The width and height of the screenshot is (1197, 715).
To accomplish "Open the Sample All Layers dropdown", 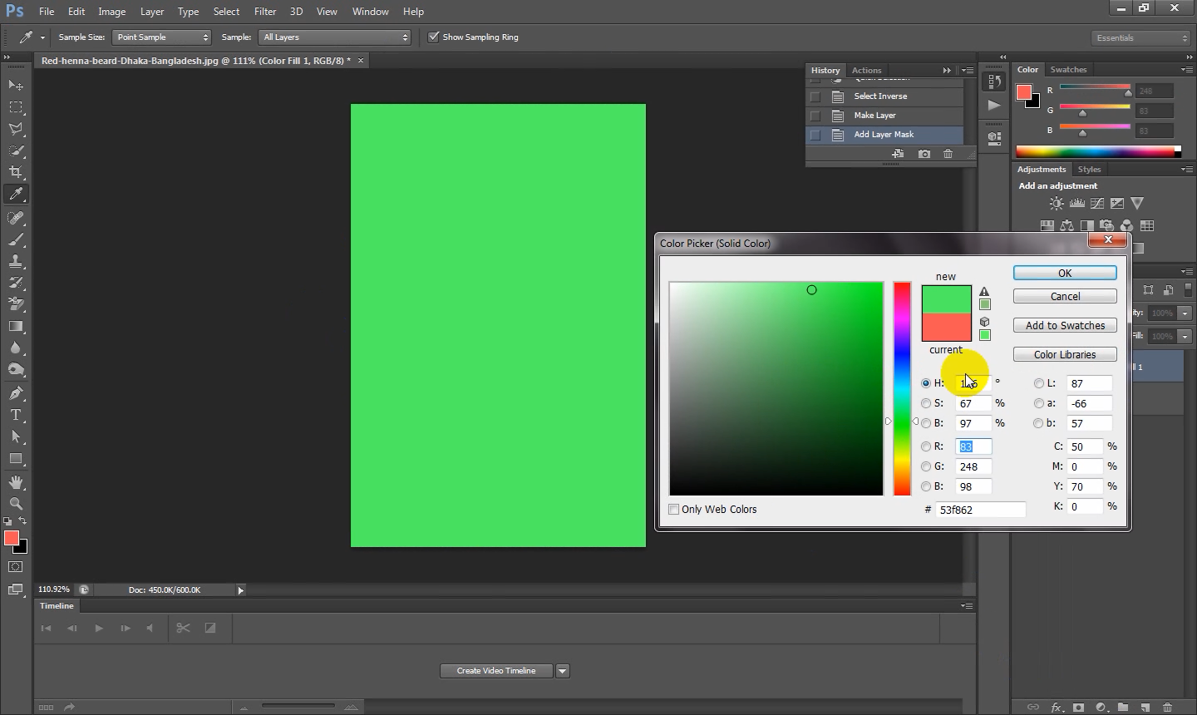I will click(335, 37).
